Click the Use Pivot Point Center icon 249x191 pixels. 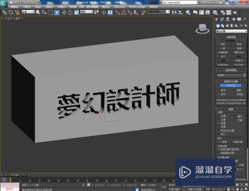pos(97,12)
